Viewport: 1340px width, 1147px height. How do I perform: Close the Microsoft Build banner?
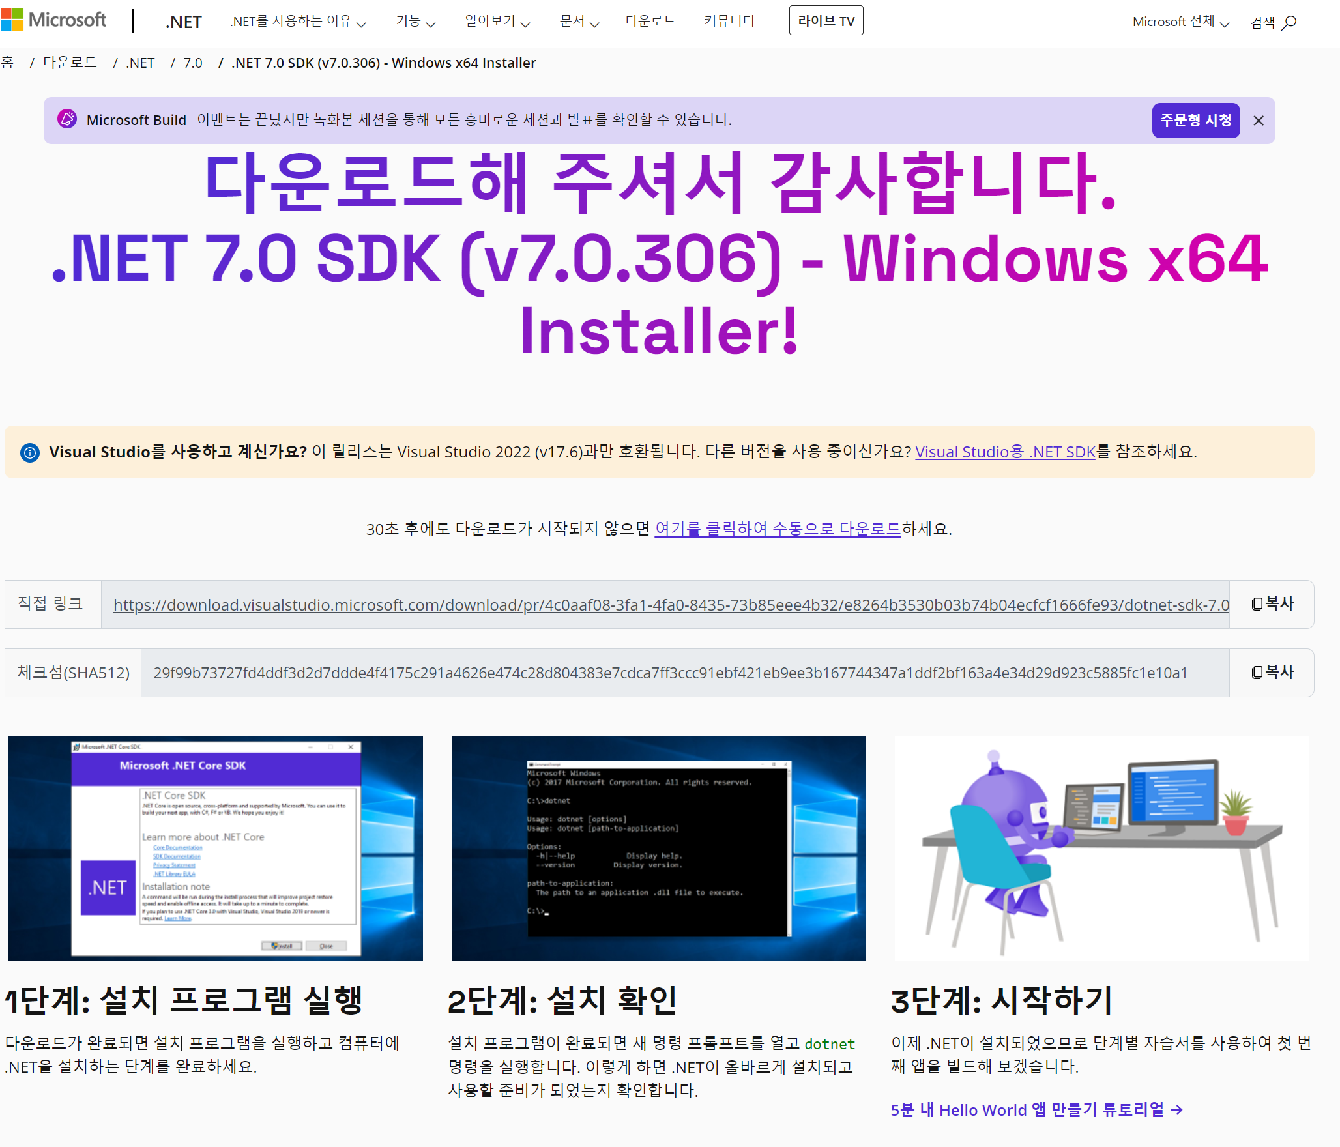[1259, 121]
